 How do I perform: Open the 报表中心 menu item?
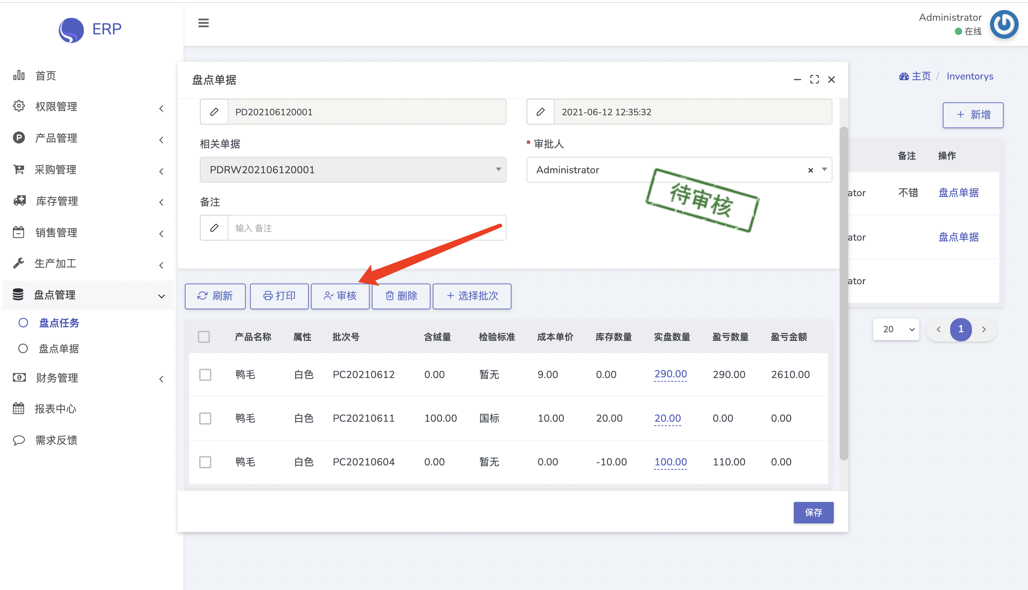[55, 408]
